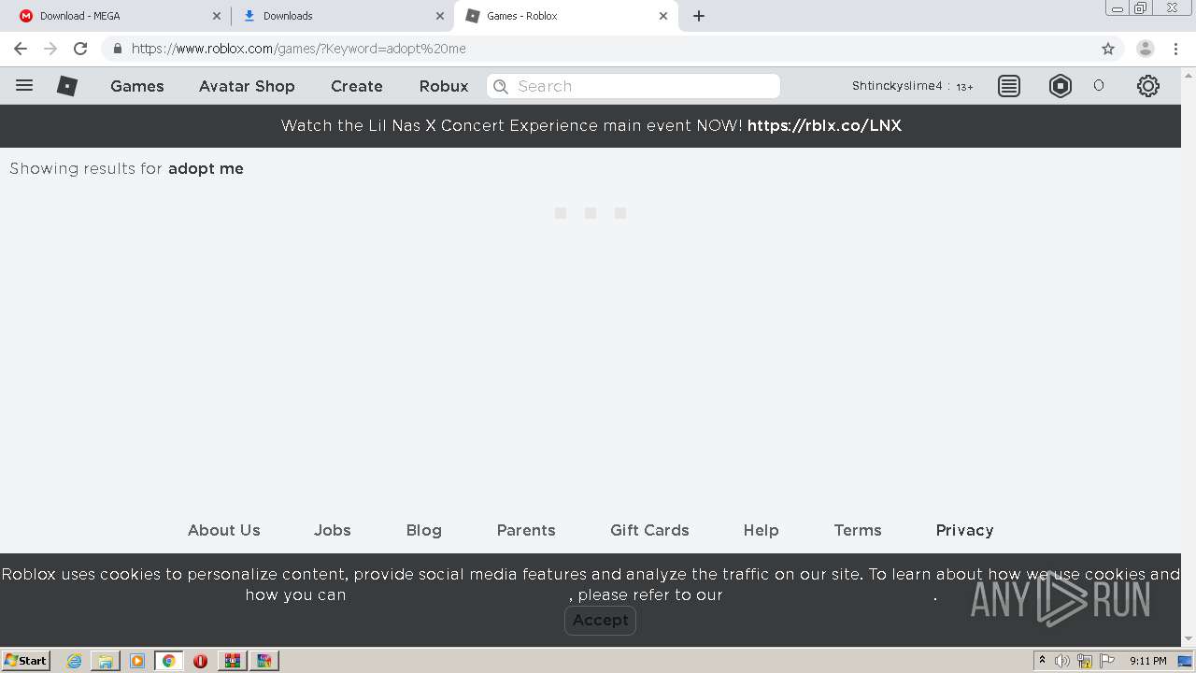The width and height of the screenshot is (1196, 673).
Task: Bookmark this page with the star
Action: coord(1108,49)
